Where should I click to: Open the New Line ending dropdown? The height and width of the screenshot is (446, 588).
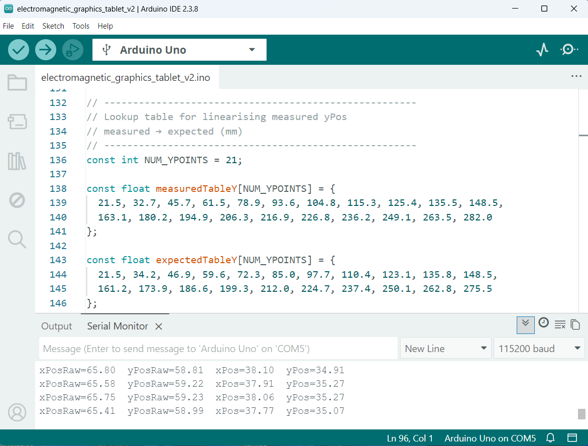[x=445, y=349]
